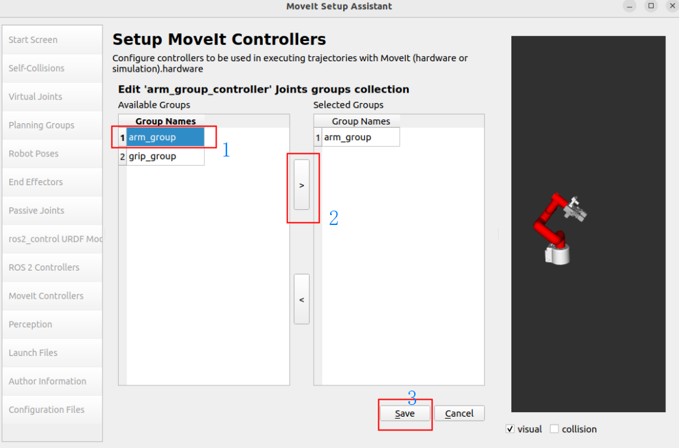Select arm_group in Selected Groups list
Viewport: 679px width, 448px height.
click(x=360, y=138)
